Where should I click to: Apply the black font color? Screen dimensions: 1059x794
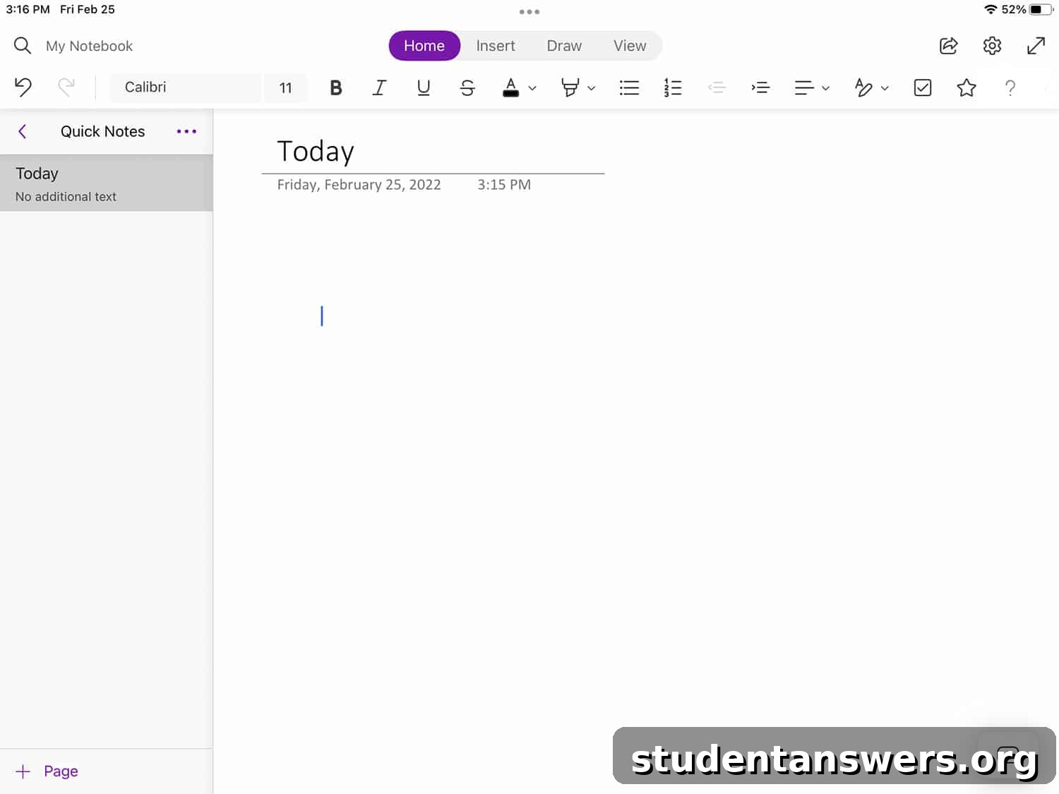pos(511,88)
